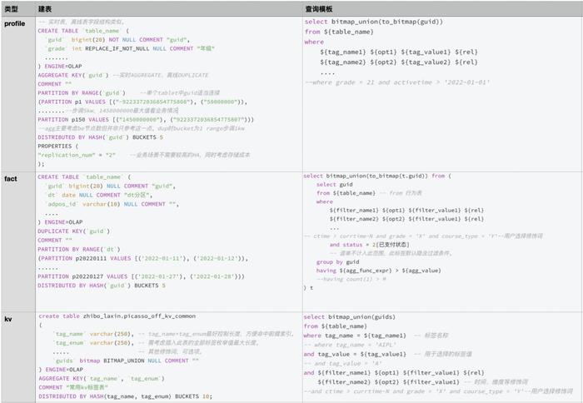Viewport: 583px width, 403px height.
Task: Click PARTITION p20220111 VALUES line
Action: point(142,258)
